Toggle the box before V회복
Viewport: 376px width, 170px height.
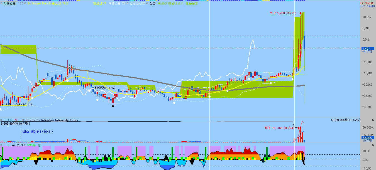[x=25, y=145]
